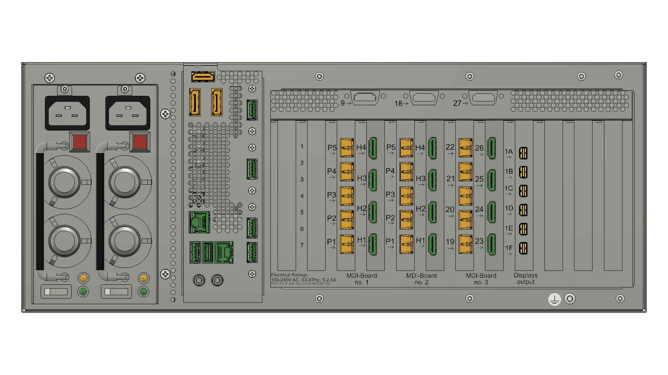Click the connector labeled 9
668x375 pixels.
click(364, 98)
